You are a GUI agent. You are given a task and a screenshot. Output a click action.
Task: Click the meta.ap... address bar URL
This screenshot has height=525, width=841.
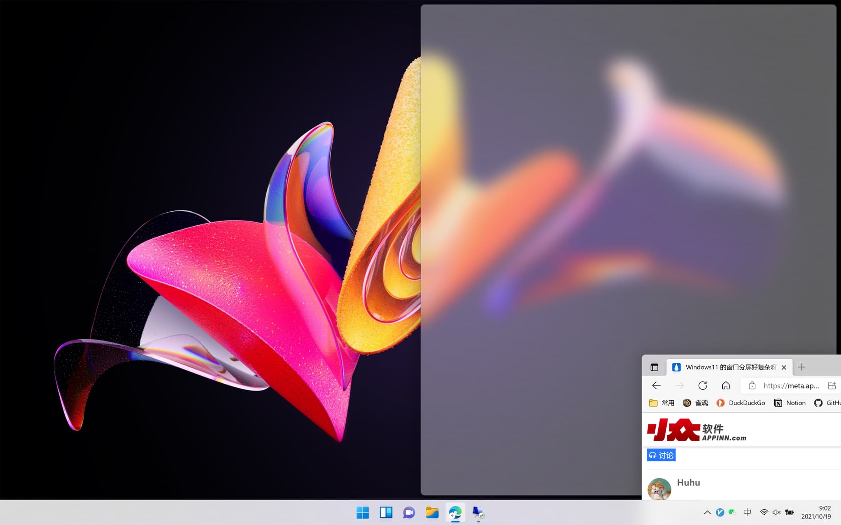tap(791, 385)
